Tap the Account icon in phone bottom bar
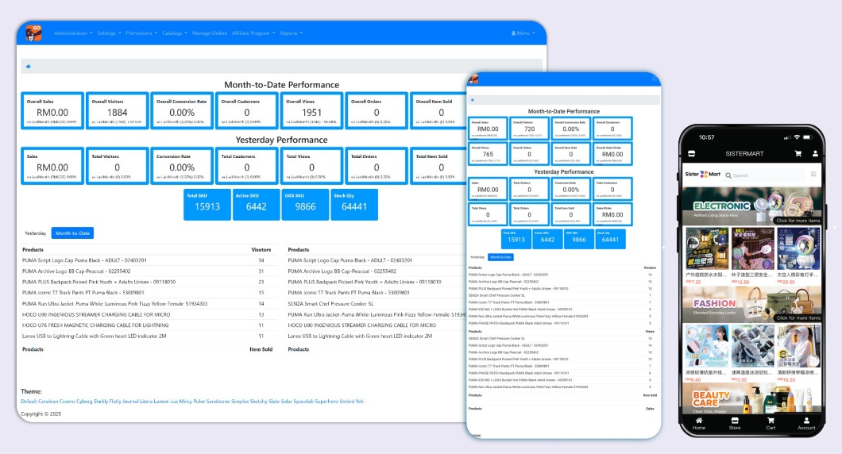842x454 pixels. pos(806,423)
